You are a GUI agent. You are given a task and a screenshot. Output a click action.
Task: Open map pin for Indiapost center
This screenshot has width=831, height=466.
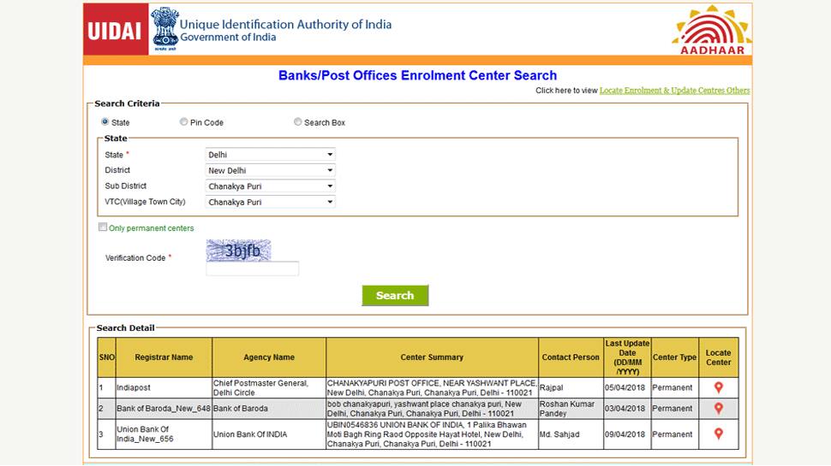718,387
